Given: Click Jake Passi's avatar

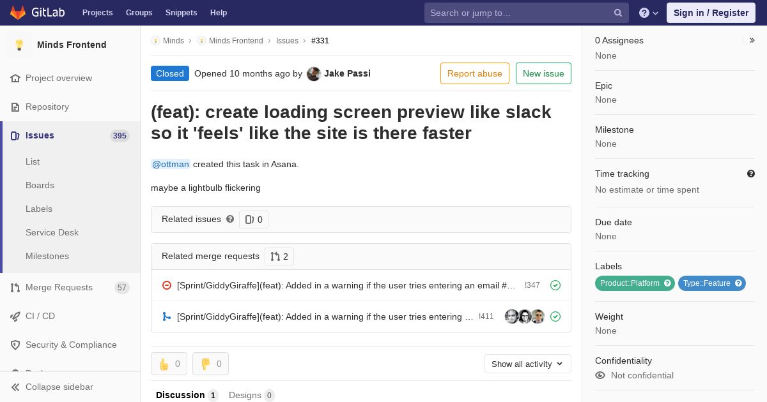Looking at the screenshot, I should coord(314,73).
